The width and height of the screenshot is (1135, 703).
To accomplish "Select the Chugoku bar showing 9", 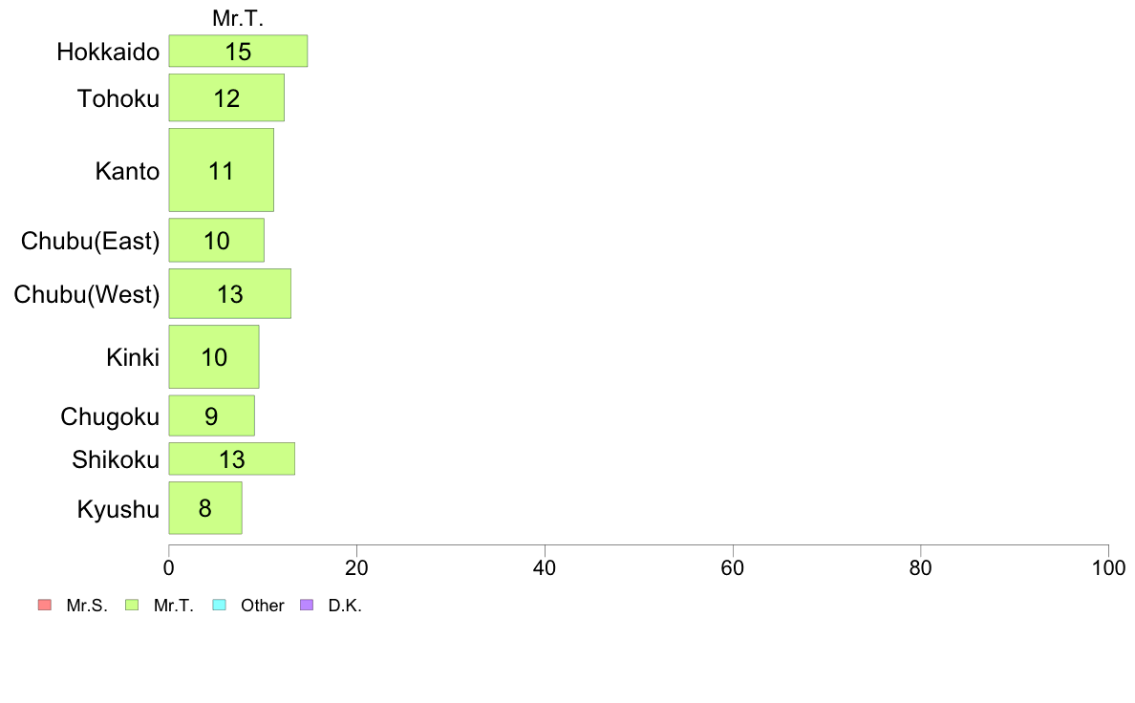I will point(212,415).
